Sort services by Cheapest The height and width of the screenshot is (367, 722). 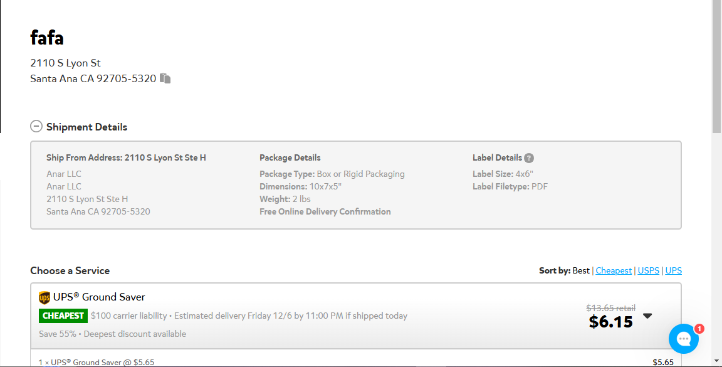point(614,270)
